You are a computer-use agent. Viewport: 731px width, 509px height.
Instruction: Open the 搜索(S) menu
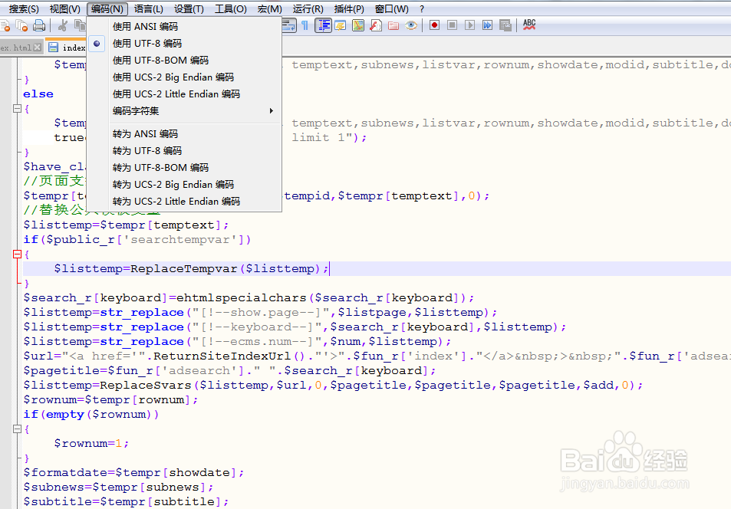(x=24, y=9)
